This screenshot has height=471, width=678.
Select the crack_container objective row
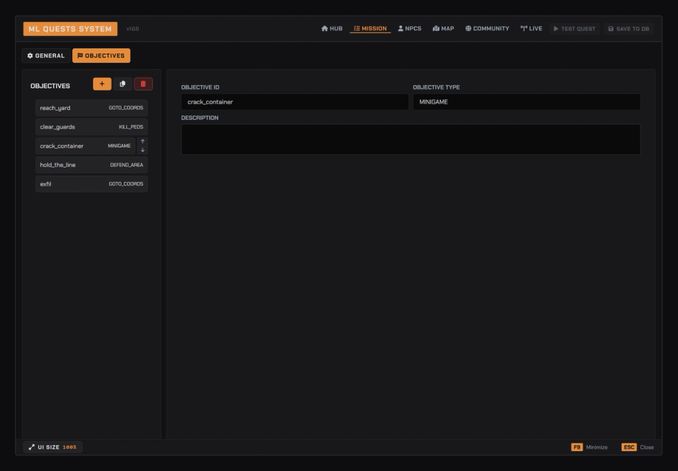click(x=85, y=145)
